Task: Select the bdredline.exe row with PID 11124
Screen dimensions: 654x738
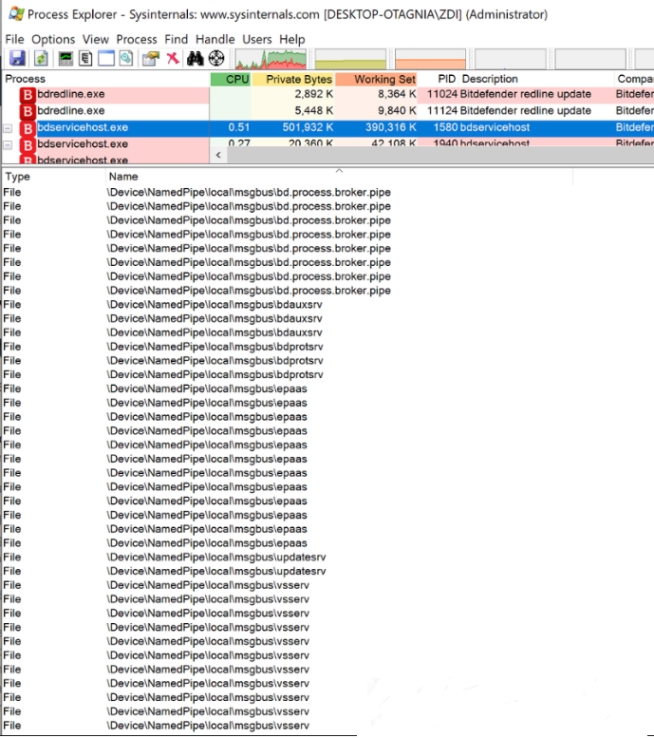Action: 327,110
